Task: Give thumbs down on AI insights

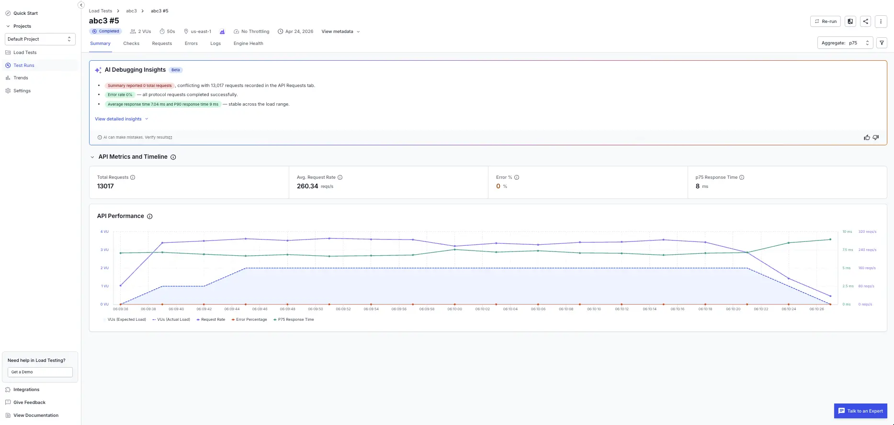Action: [876, 138]
